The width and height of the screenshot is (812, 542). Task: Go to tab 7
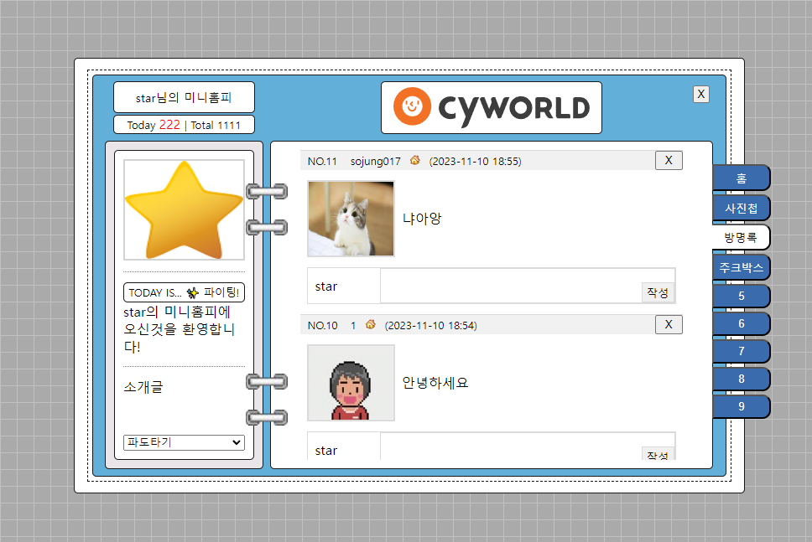point(741,351)
